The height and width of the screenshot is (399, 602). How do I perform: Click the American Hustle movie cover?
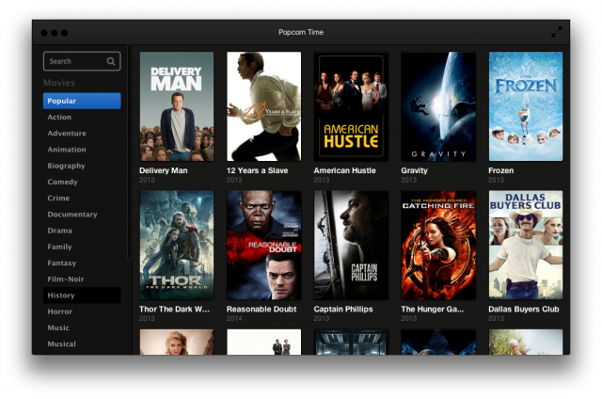(x=351, y=106)
